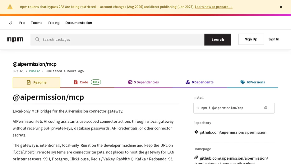This screenshot has height=164, width=291.
Task: Open the 0 Dependents tab
Action: [x=200, y=82]
